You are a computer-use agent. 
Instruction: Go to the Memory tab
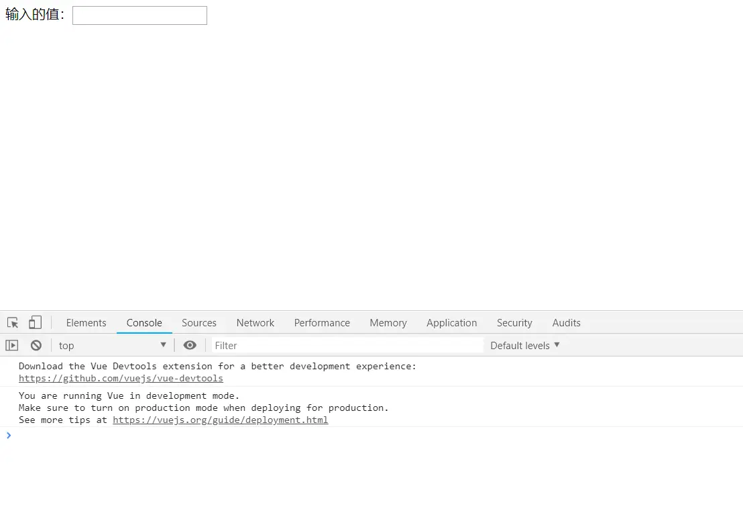pyautogui.click(x=388, y=322)
